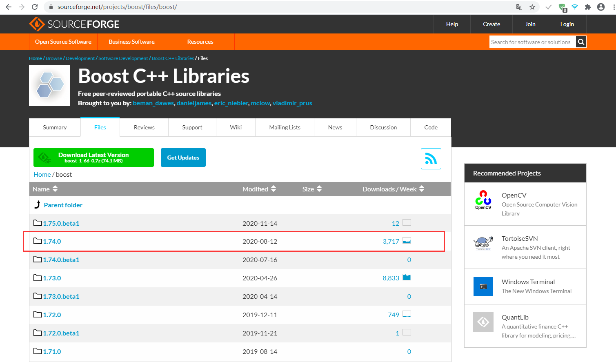
Task: Click the software search input field
Action: coord(532,42)
